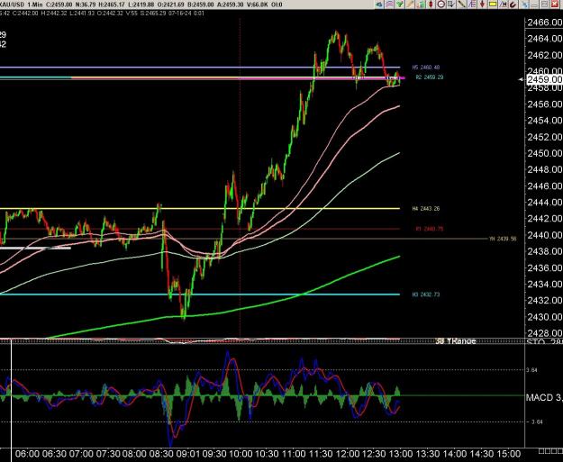The height and width of the screenshot is (462, 563).
Task: Select the yellow rectangle drawing tool
Action: tap(493, 5)
